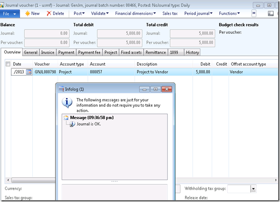Switch to the Invoice tab
Viewport: 280px width, 202px height.
[x=48, y=53]
